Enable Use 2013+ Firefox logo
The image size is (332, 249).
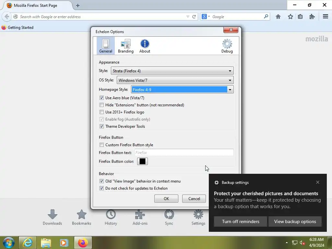point(101,112)
